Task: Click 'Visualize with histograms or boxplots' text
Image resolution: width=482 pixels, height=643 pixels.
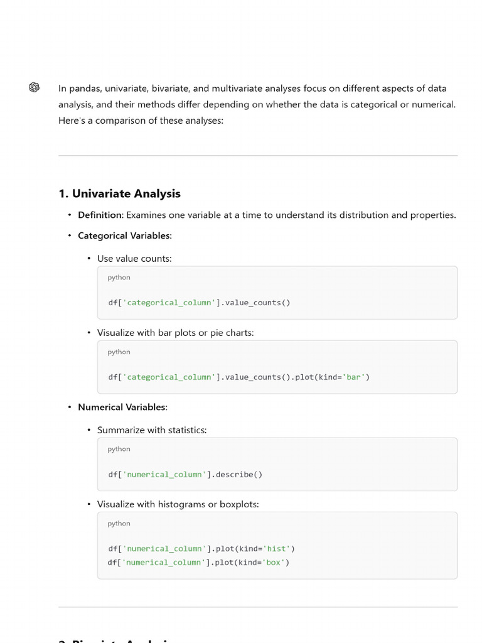Action: coord(178,504)
